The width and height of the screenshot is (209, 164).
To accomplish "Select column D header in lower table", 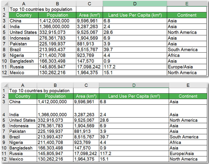I will tap(134, 85).
